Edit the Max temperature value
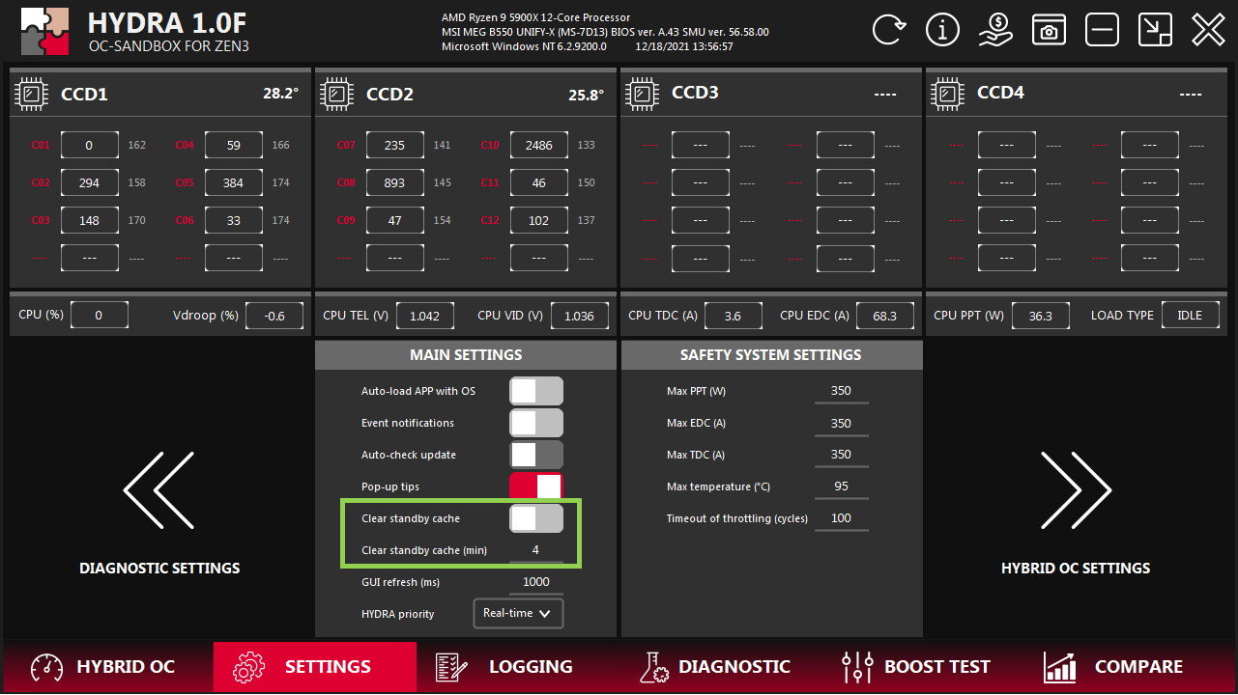The width and height of the screenshot is (1238, 695). (x=841, y=486)
